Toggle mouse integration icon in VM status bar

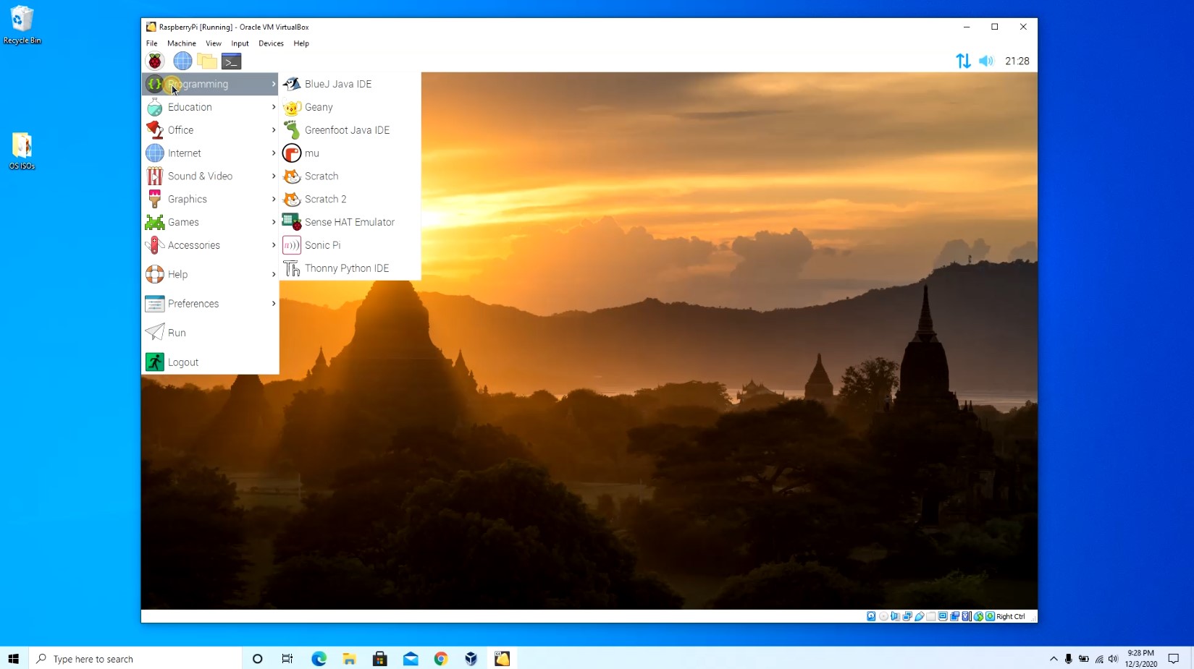coord(979,616)
